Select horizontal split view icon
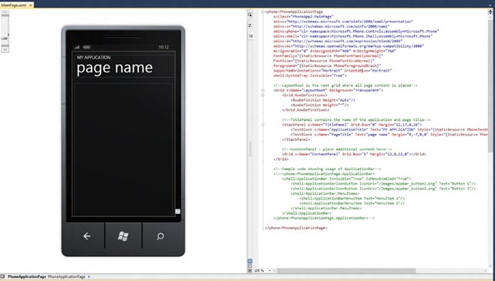This screenshot has height=281, width=495. tap(250, 266)
